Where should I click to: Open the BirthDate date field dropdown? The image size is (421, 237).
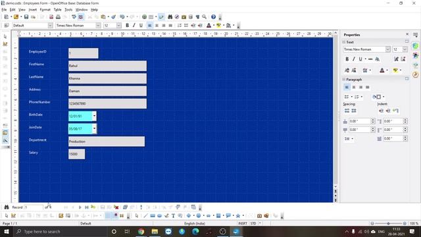point(94,116)
